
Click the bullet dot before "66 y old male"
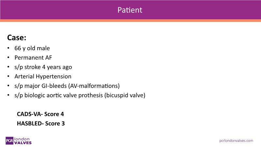point(8,48)
